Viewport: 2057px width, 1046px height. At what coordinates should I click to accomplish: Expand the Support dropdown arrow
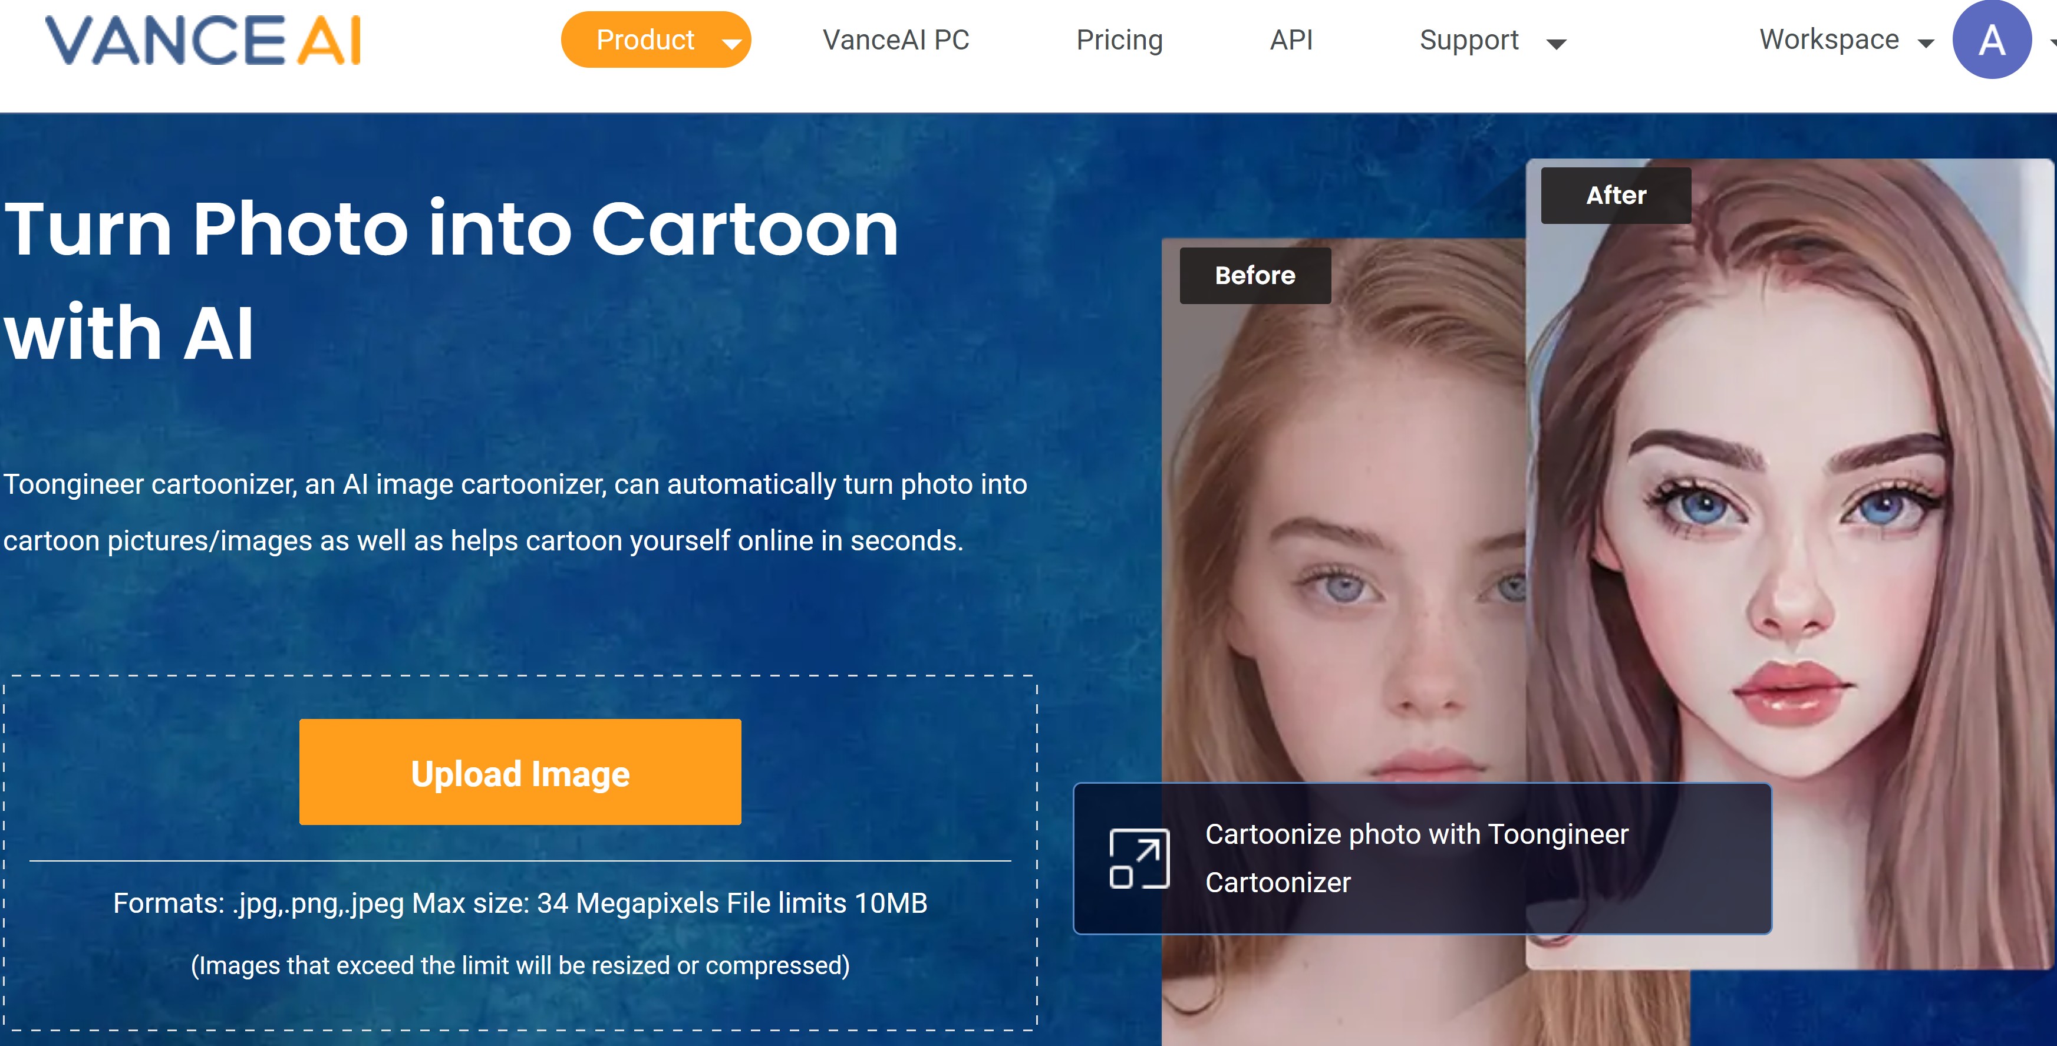[1555, 43]
